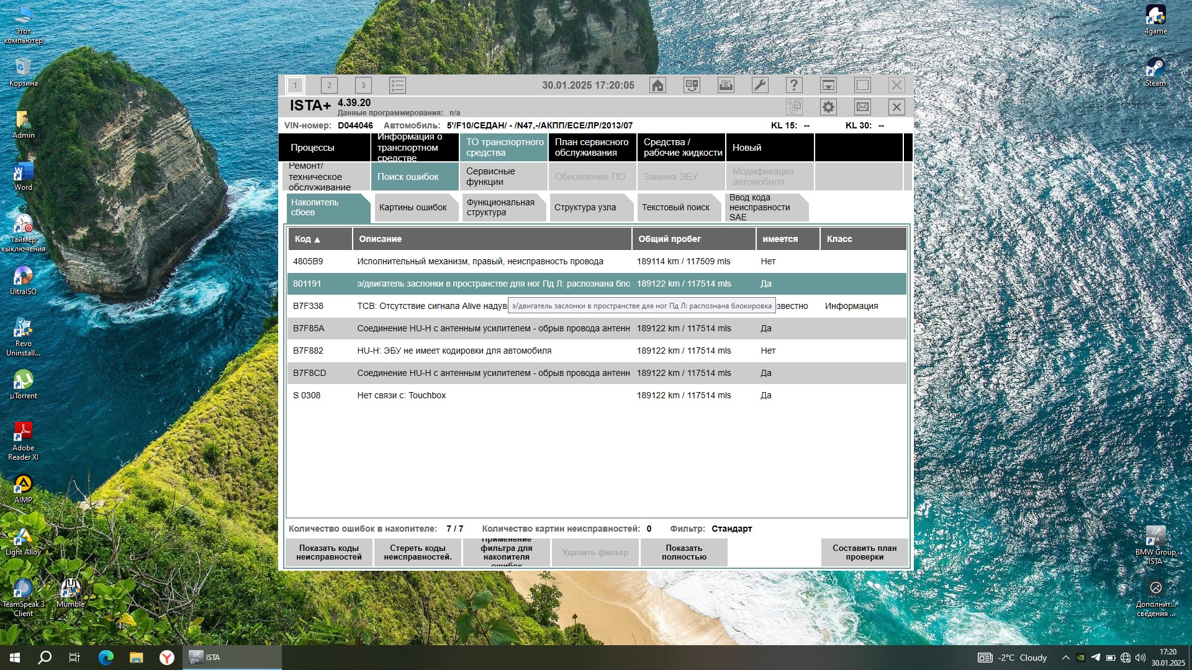The height and width of the screenshot is (670, 1192).
Task: Sort by имеется column header
Action: tap(788, 239)
